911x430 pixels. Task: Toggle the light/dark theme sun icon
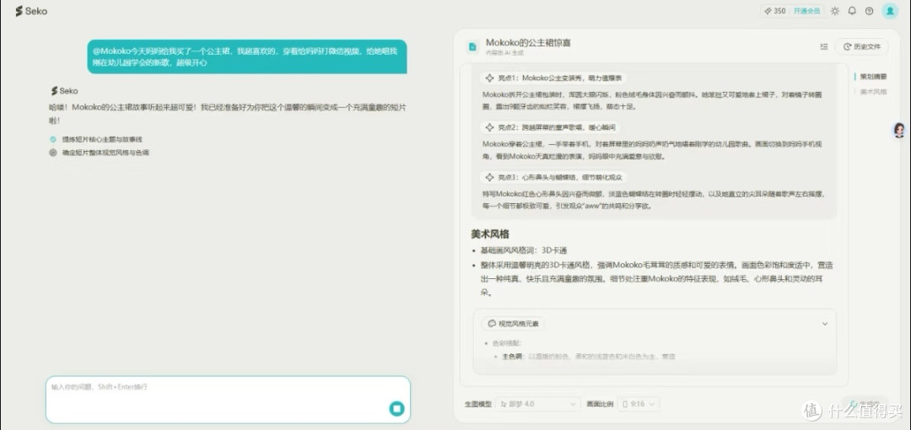[x=835, y=10]
